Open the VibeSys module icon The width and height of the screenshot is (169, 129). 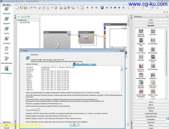pyautogui.click(x=7, y=29)
